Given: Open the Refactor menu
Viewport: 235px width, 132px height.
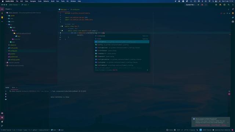Looking at the screenshot, I should [46, 1].
